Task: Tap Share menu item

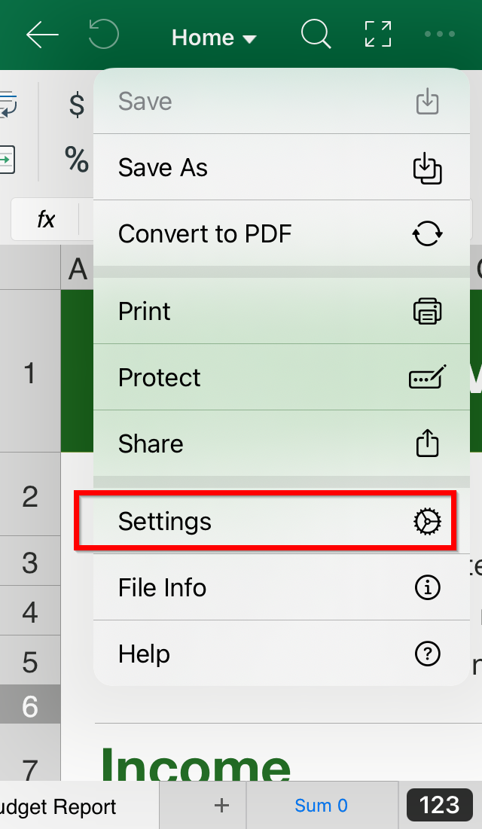Action: [282, 443]
